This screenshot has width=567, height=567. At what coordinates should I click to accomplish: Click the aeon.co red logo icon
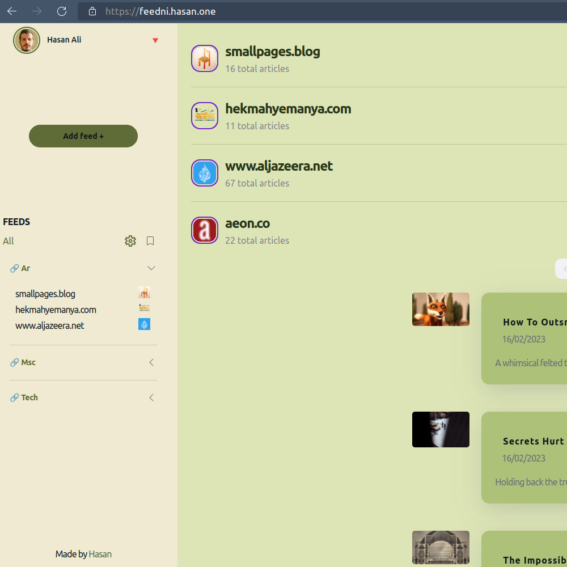205,230
